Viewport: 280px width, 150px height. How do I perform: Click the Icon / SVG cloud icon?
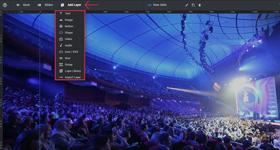tap(61, 52)
